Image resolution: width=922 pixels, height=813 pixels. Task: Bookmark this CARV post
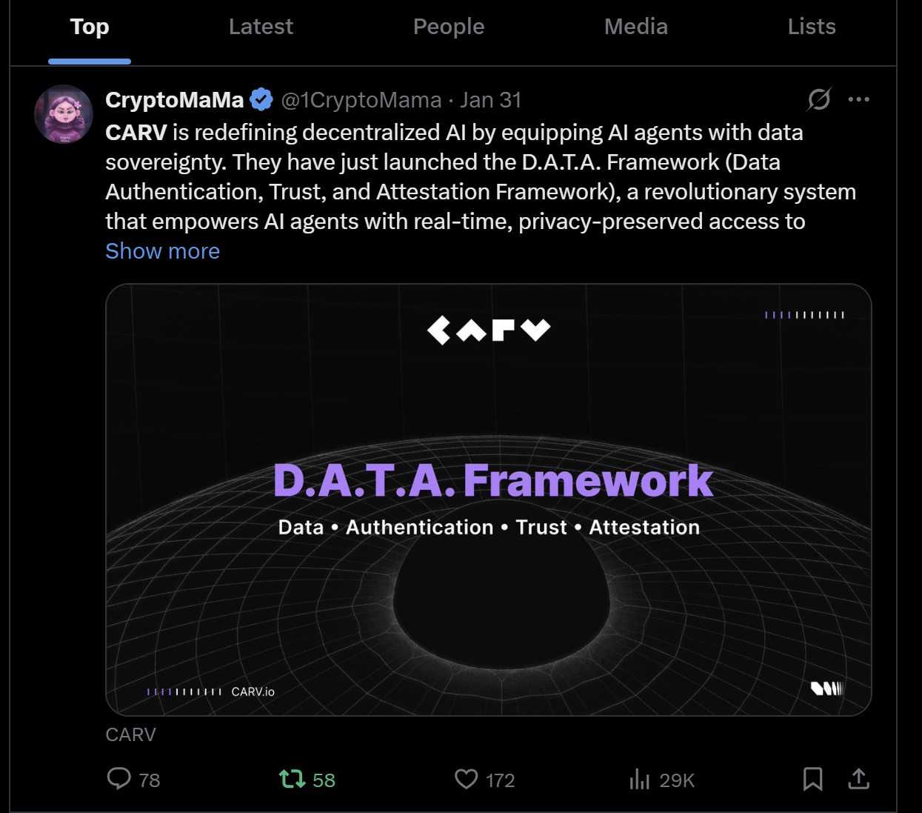coord(812,779)
